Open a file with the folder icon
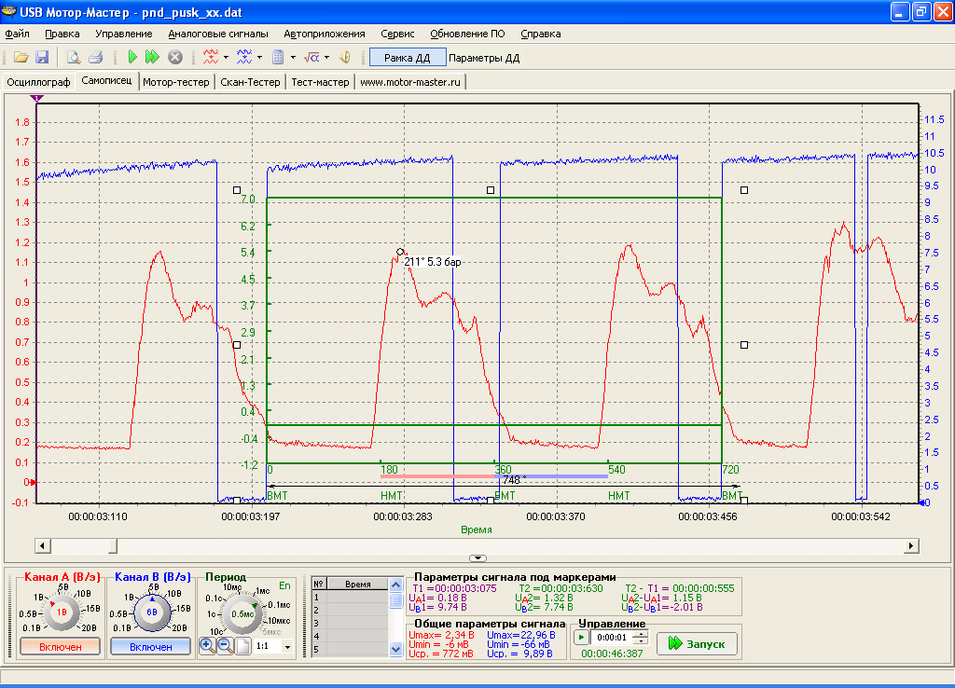 (21, 57)
